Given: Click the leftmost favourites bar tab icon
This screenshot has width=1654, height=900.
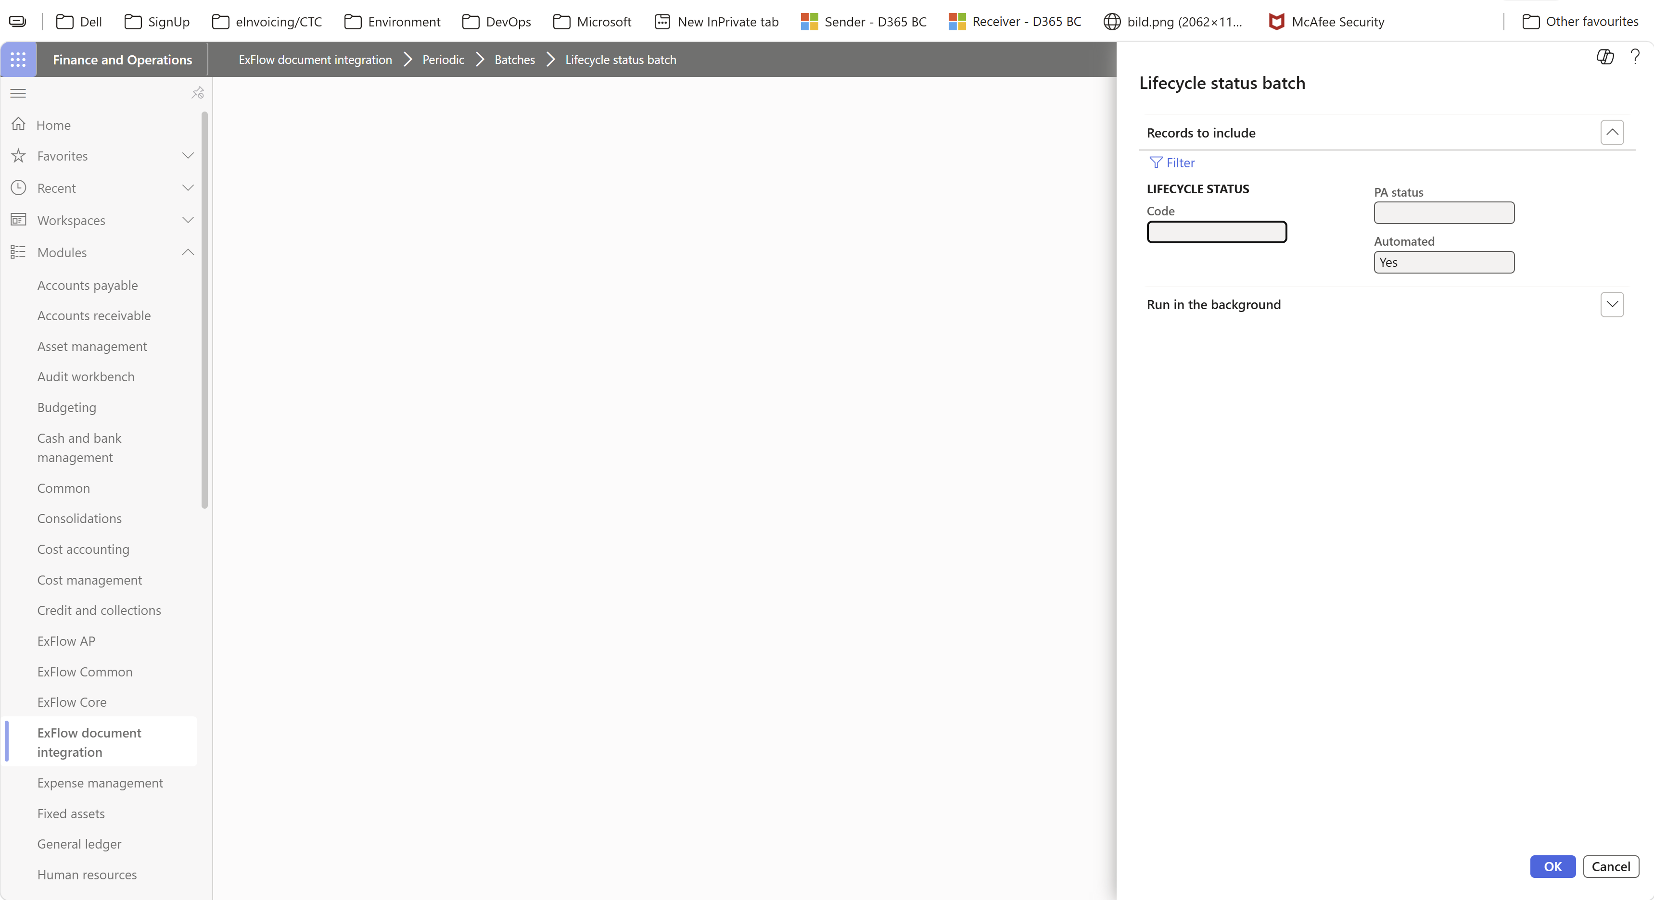Looking at the screenshot, I should click(18, 22).
